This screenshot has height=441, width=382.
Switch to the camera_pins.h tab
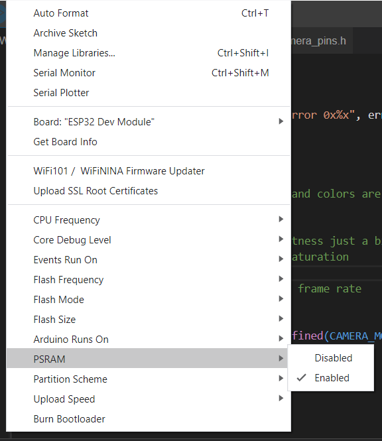coord(321,41)
